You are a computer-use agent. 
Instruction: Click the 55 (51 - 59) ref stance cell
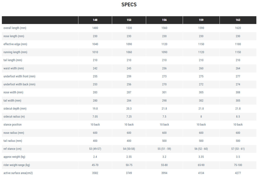(164, 149)
